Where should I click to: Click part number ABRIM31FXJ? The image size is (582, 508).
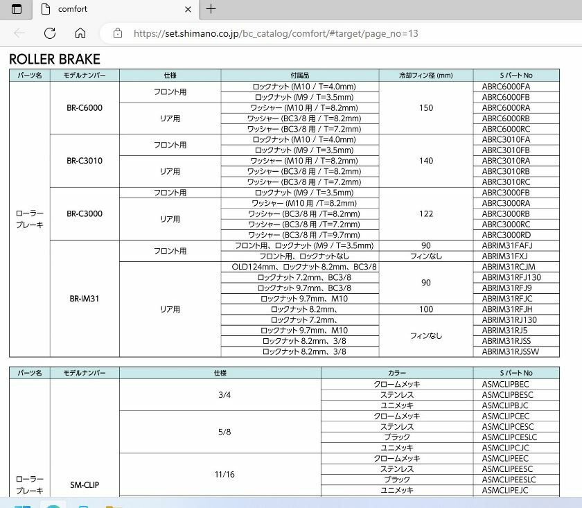[505, 256]
